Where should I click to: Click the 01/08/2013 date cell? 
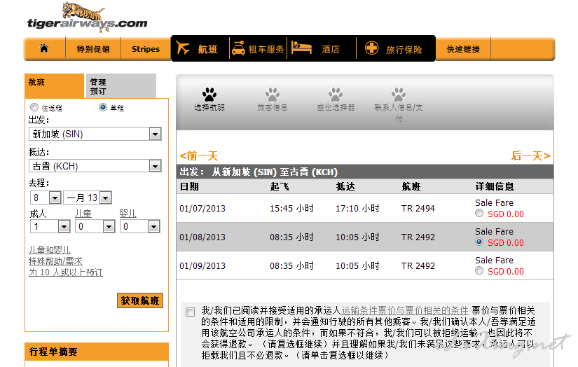202,237
